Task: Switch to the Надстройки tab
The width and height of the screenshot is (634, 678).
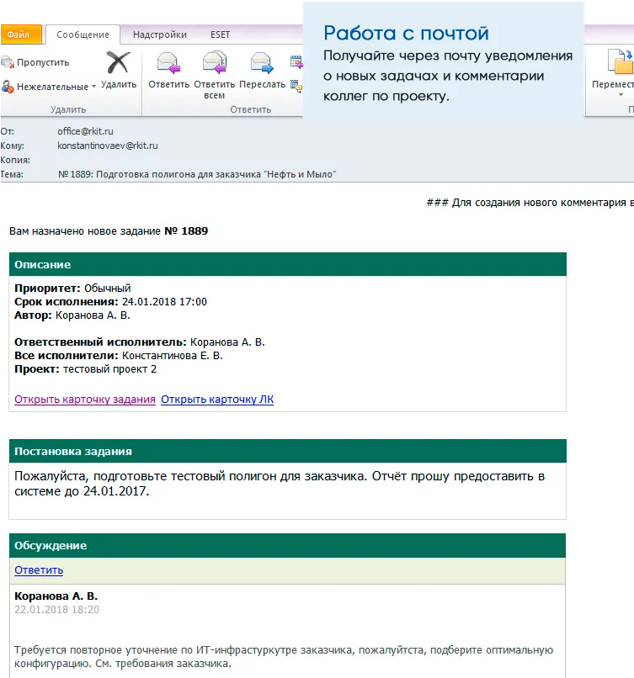Action: click(160, 34)
